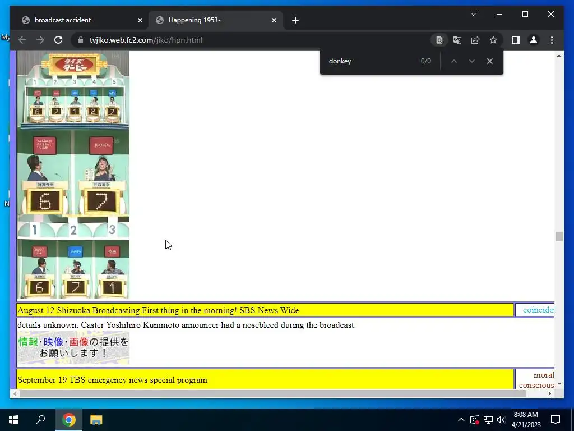Open Windows taskbar search
Image resolution: width=574 pixels, height=431 pixels.
pyautogui.click(x=40, y=420)
